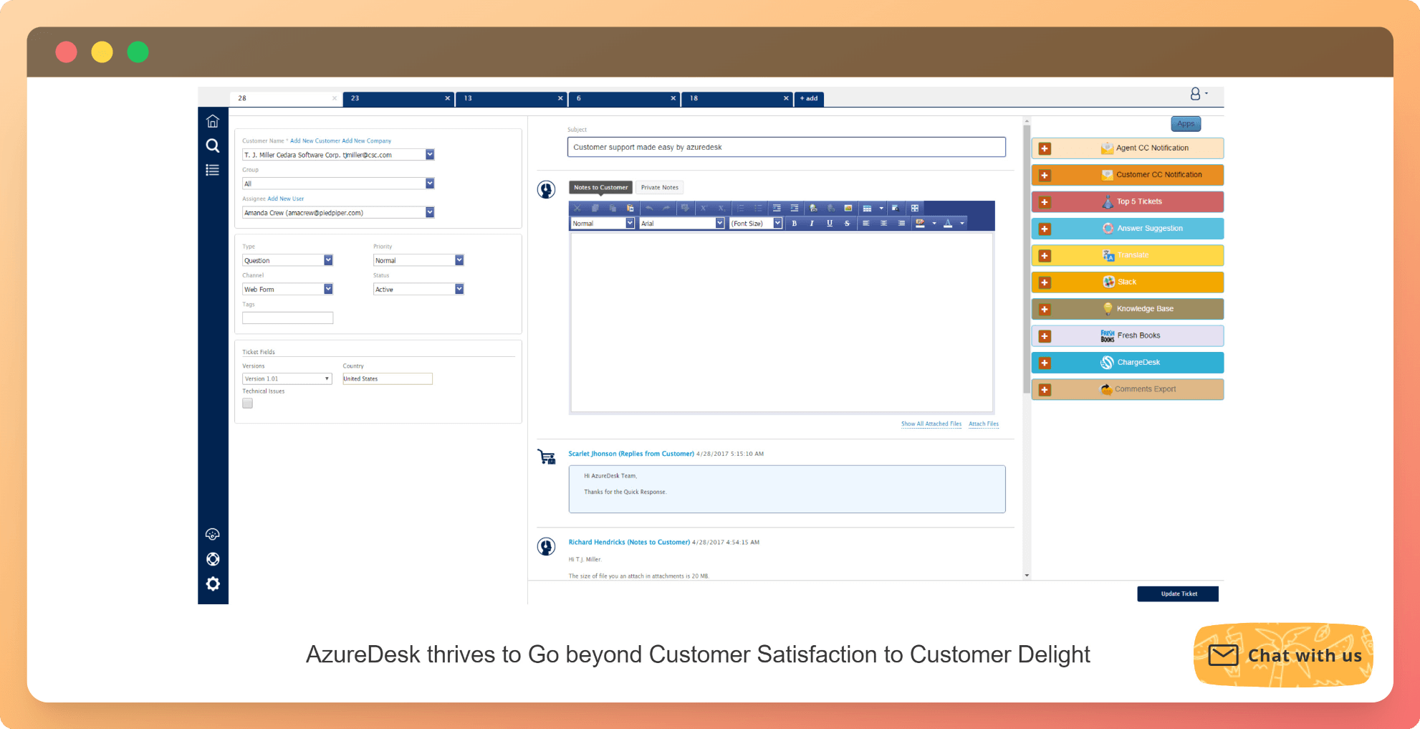Apply subscript formatting
Viewport: 1420px width, 729px height.
(x=721, y=208)
